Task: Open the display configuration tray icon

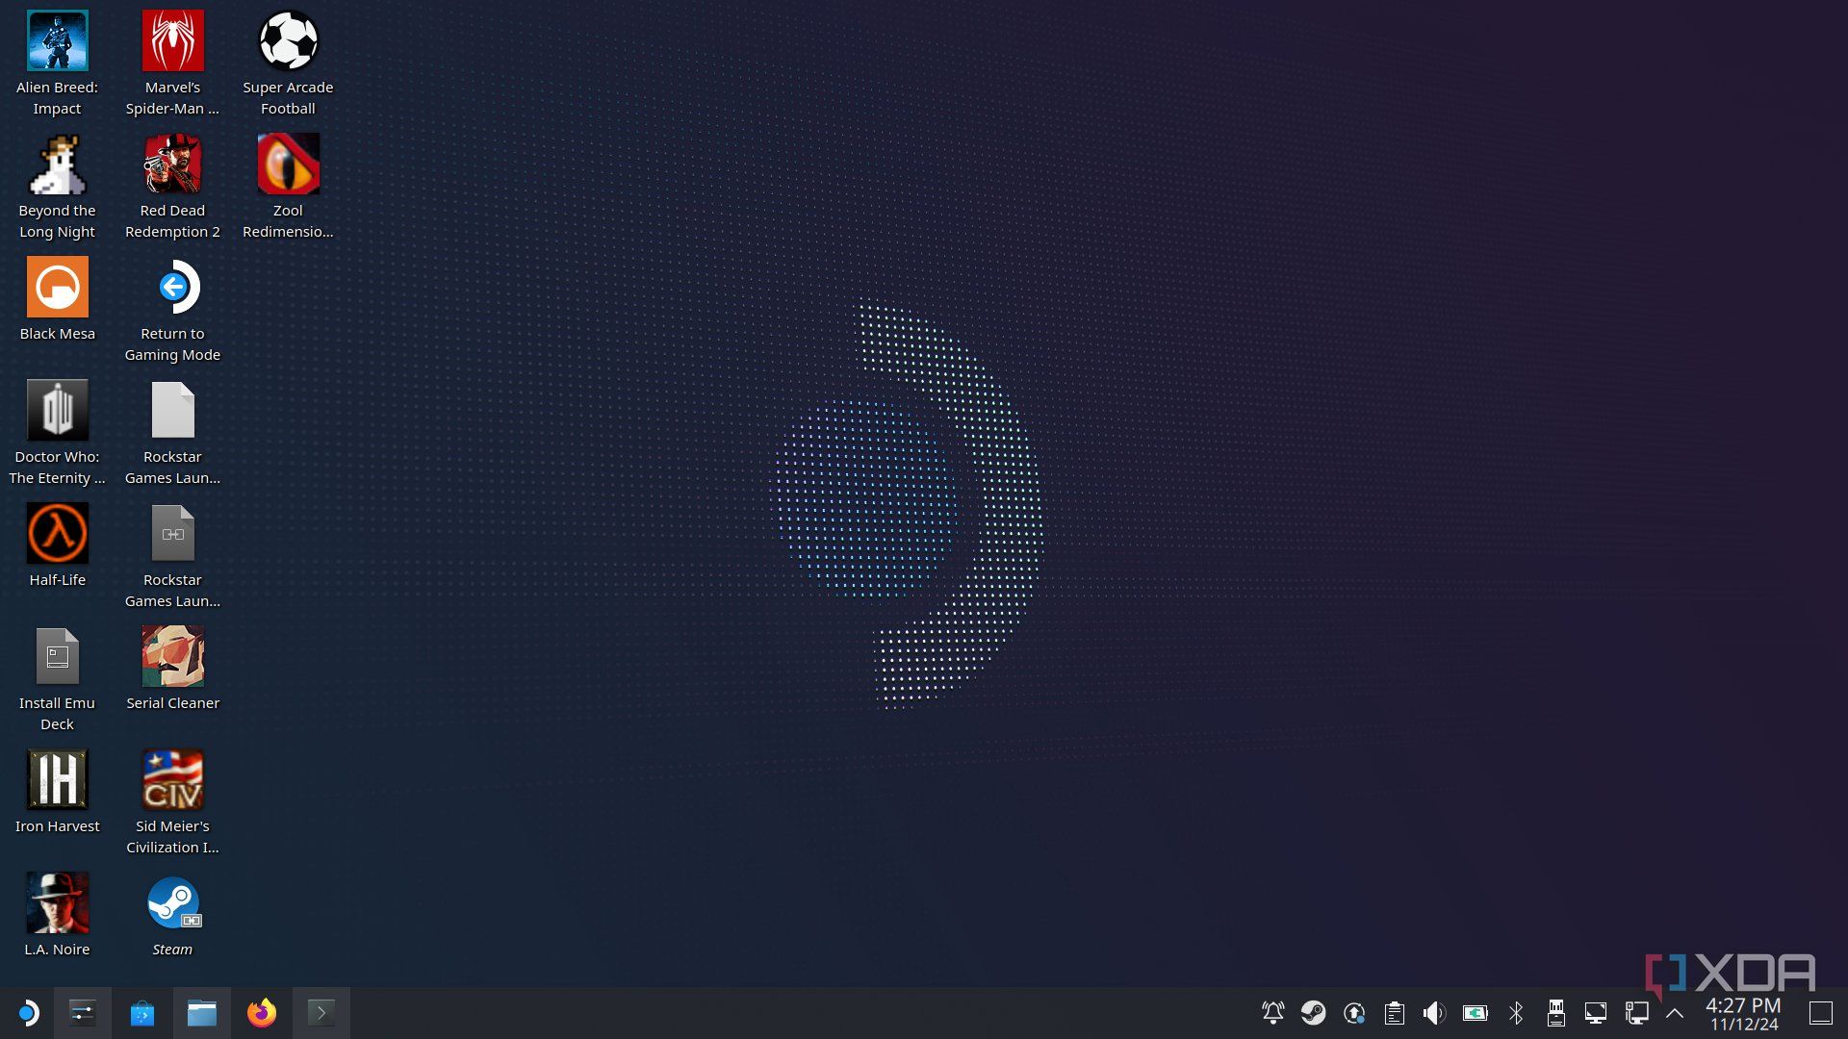Action: point(1596,1013)
